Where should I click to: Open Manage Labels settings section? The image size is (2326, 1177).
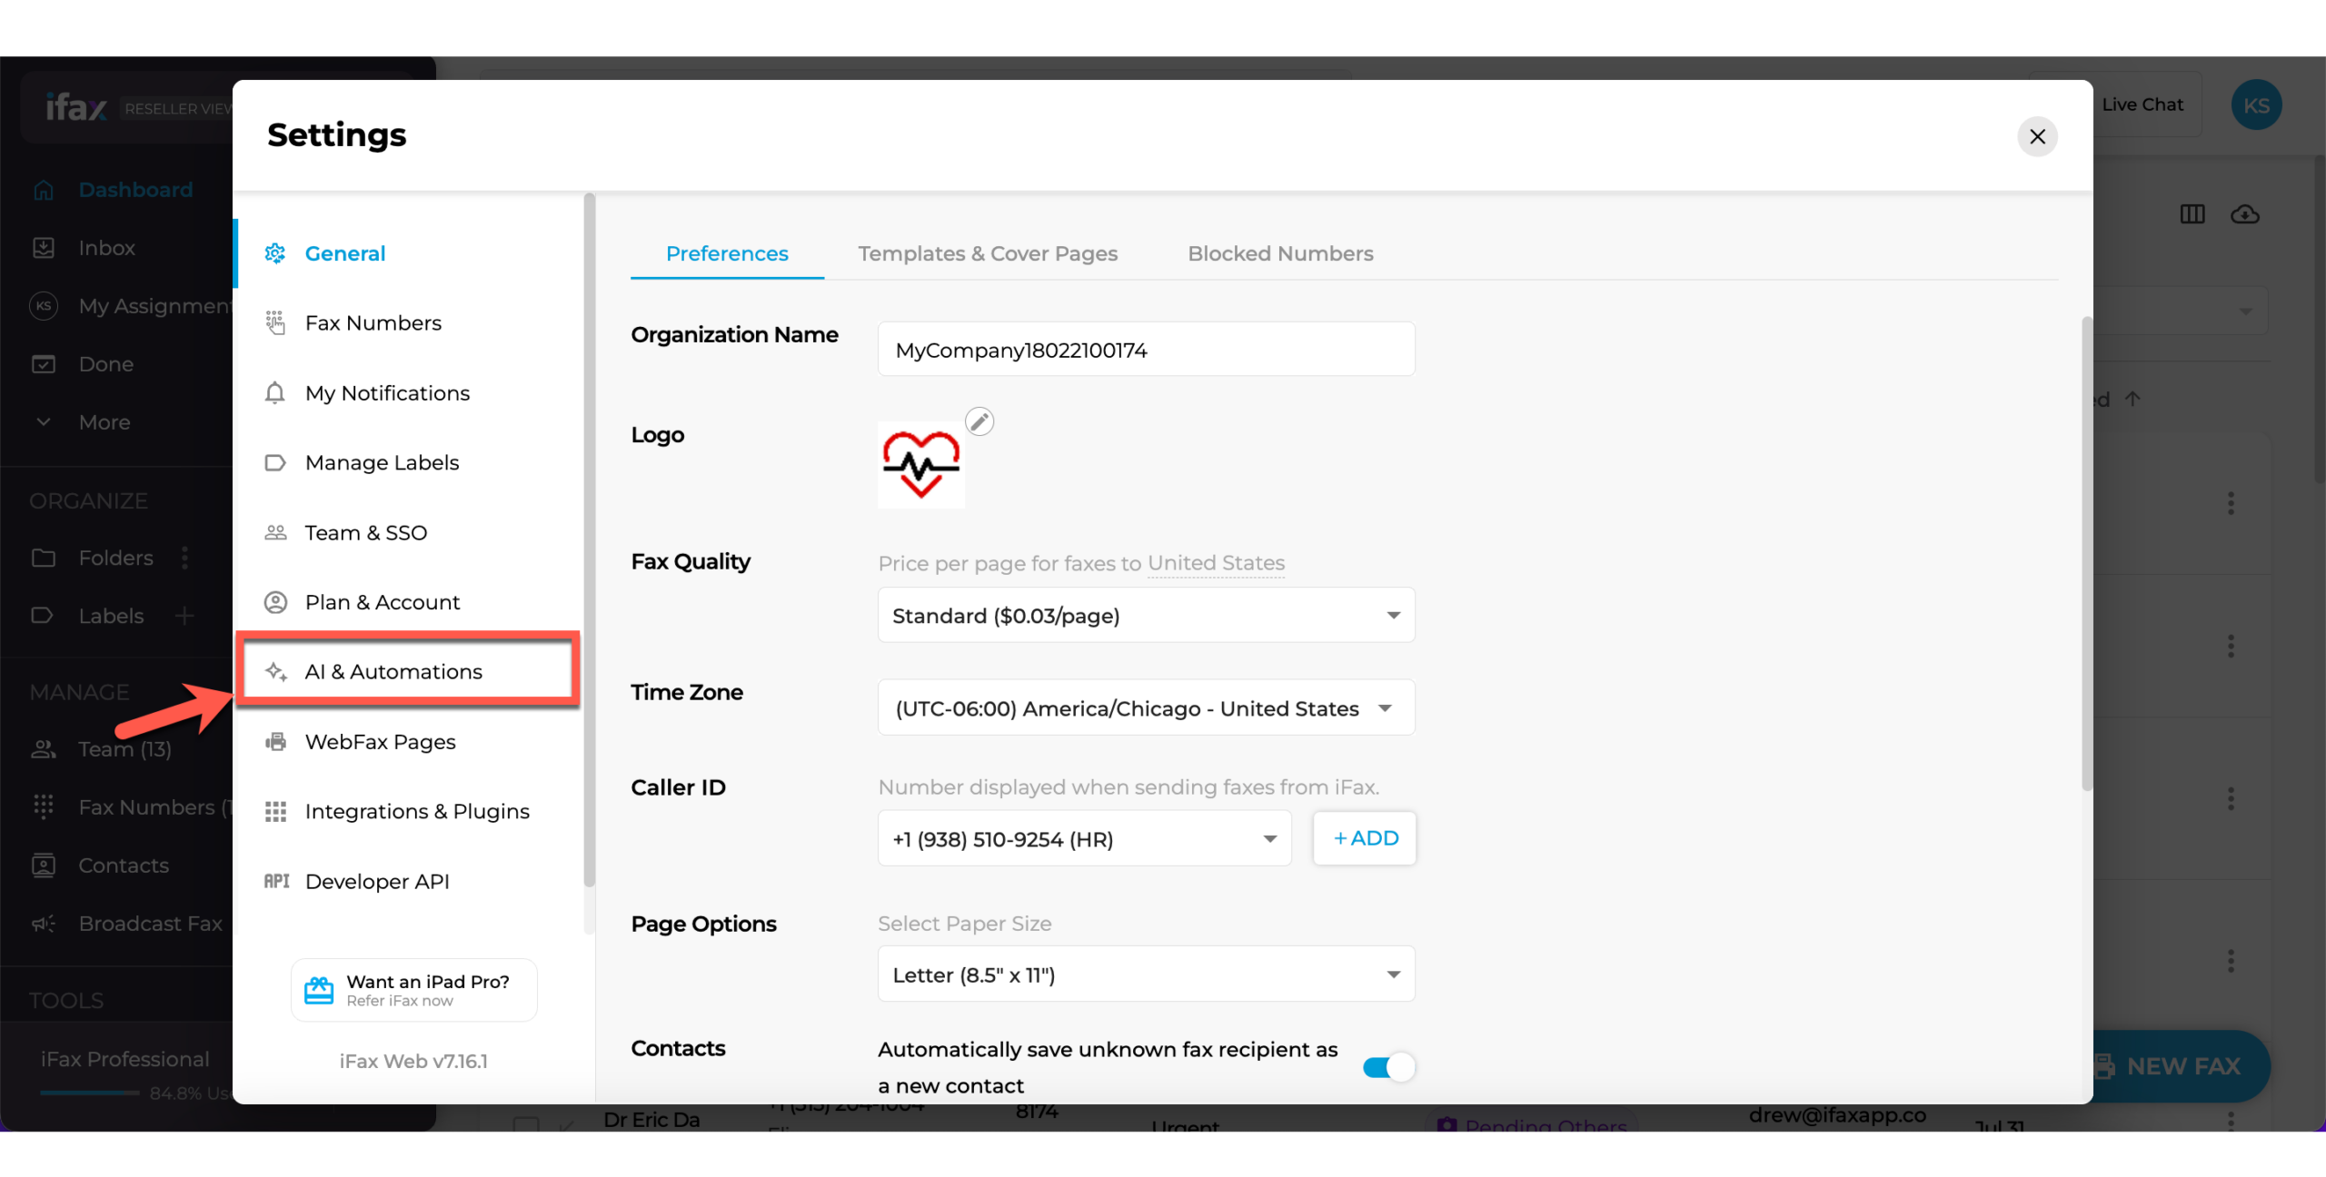click(409, 462)
